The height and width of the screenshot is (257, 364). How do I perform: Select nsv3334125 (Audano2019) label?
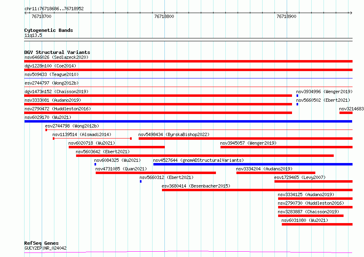point(306,194)
